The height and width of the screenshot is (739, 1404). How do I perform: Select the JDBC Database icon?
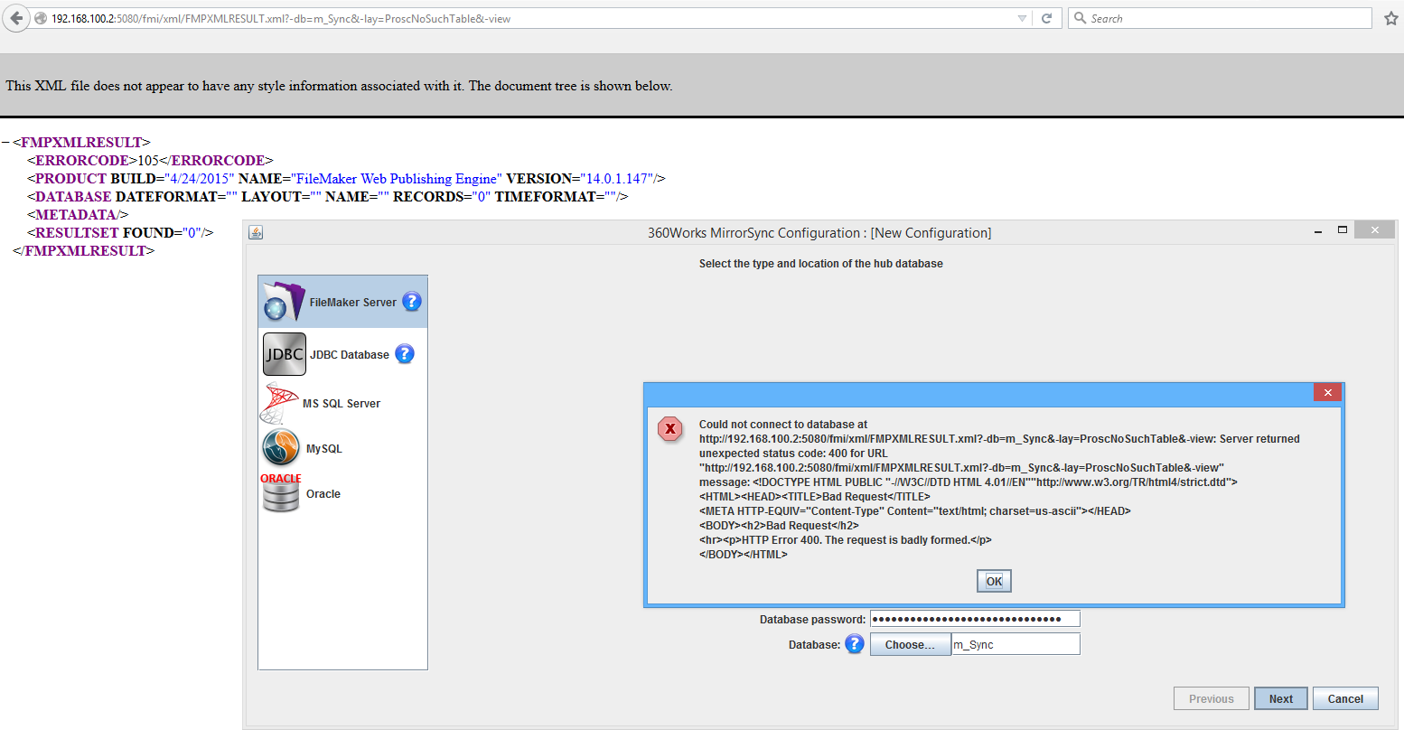(x=285, y=354)
